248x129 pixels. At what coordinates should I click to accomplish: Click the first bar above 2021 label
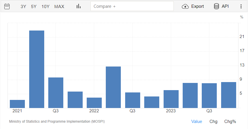pyautogui.click(x=17, y=104)
